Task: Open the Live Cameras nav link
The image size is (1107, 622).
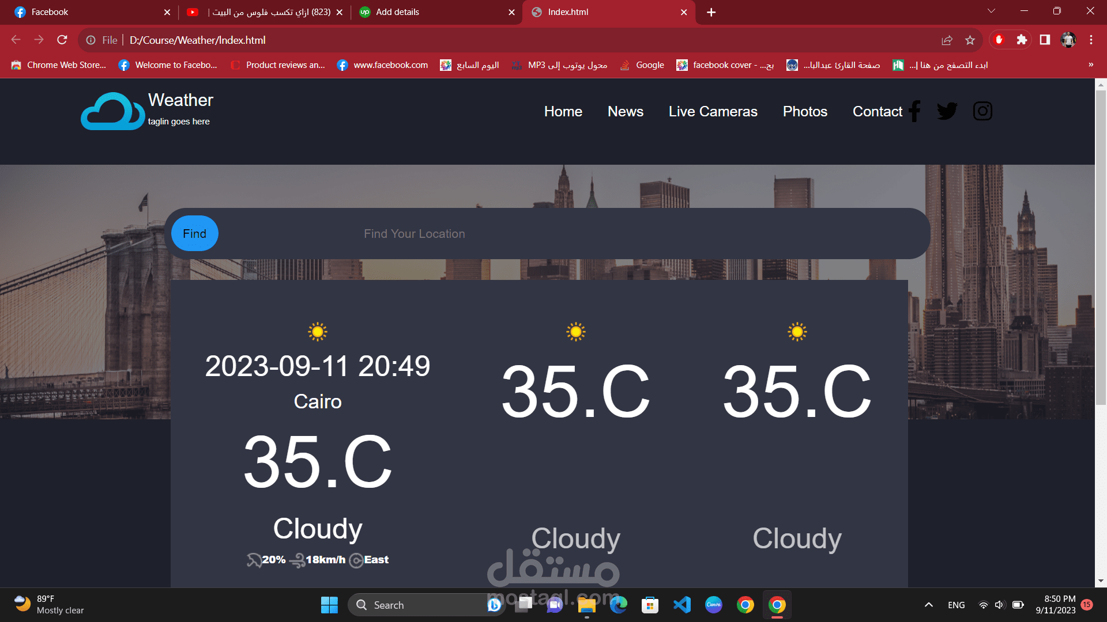Action: [x=713, y=111]
